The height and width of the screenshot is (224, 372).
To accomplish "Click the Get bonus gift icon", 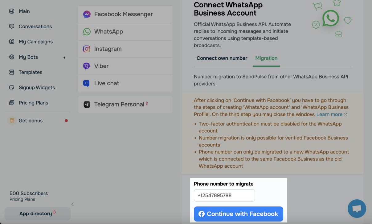I will (x=12, y=121).
